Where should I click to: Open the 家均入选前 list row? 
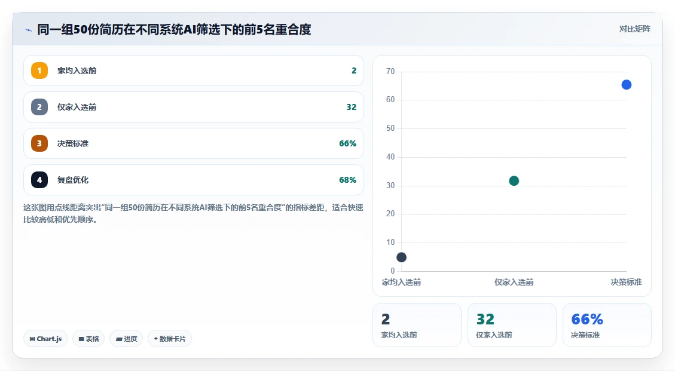click(194, 70)
